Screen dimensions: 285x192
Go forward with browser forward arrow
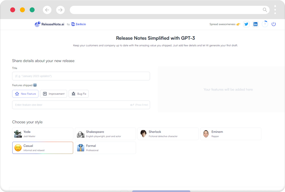pyautogui.click(x=60, y=10)
